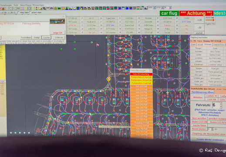Click the 'Akku Testen' action button

pyautogui.click(x=215, y=51)
